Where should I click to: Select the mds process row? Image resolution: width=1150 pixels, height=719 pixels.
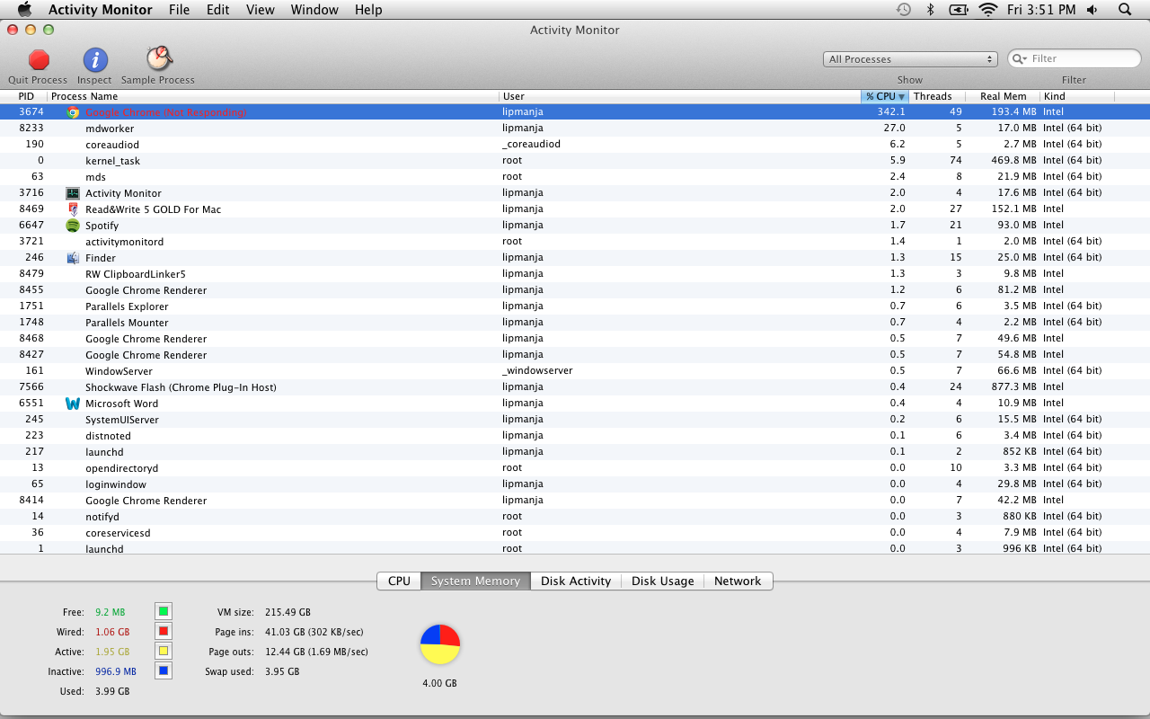(575, 177)
